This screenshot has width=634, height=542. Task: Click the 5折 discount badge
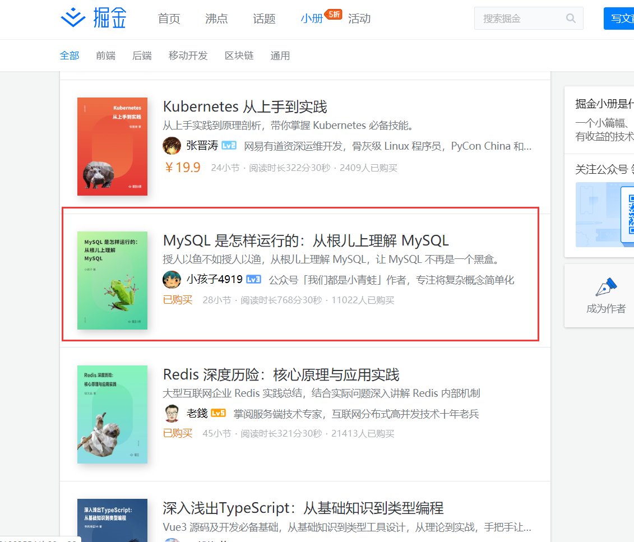coord(334,14)
